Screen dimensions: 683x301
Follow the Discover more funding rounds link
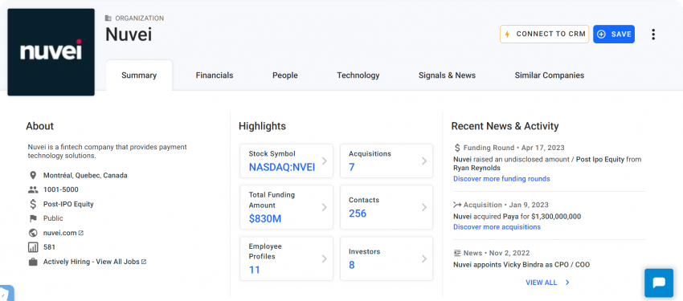pos(501,179)
